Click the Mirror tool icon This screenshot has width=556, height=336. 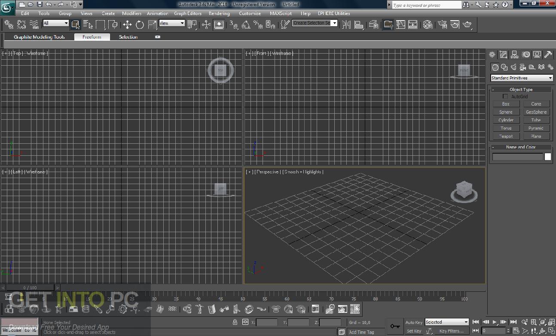[x=346, y=24]
